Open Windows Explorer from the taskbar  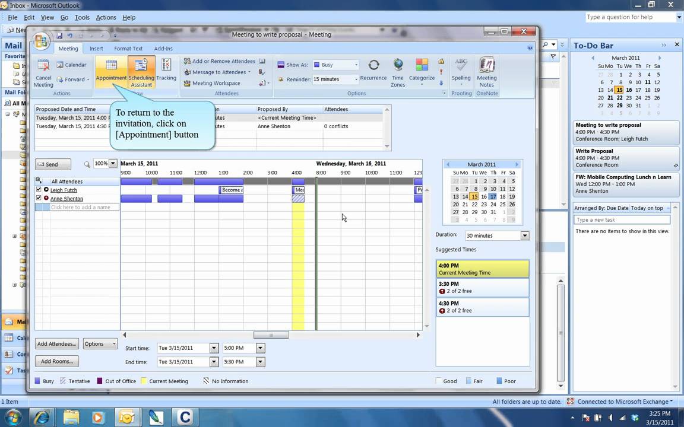(71, 418)
